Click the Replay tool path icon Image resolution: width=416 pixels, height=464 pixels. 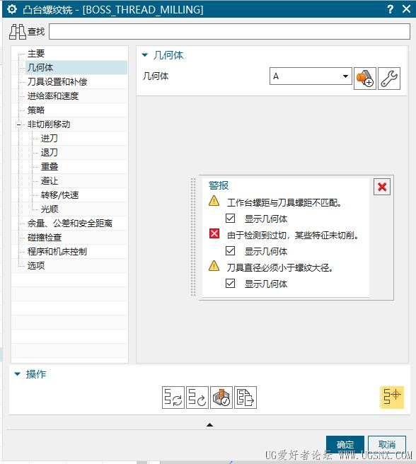click(197, 398)
